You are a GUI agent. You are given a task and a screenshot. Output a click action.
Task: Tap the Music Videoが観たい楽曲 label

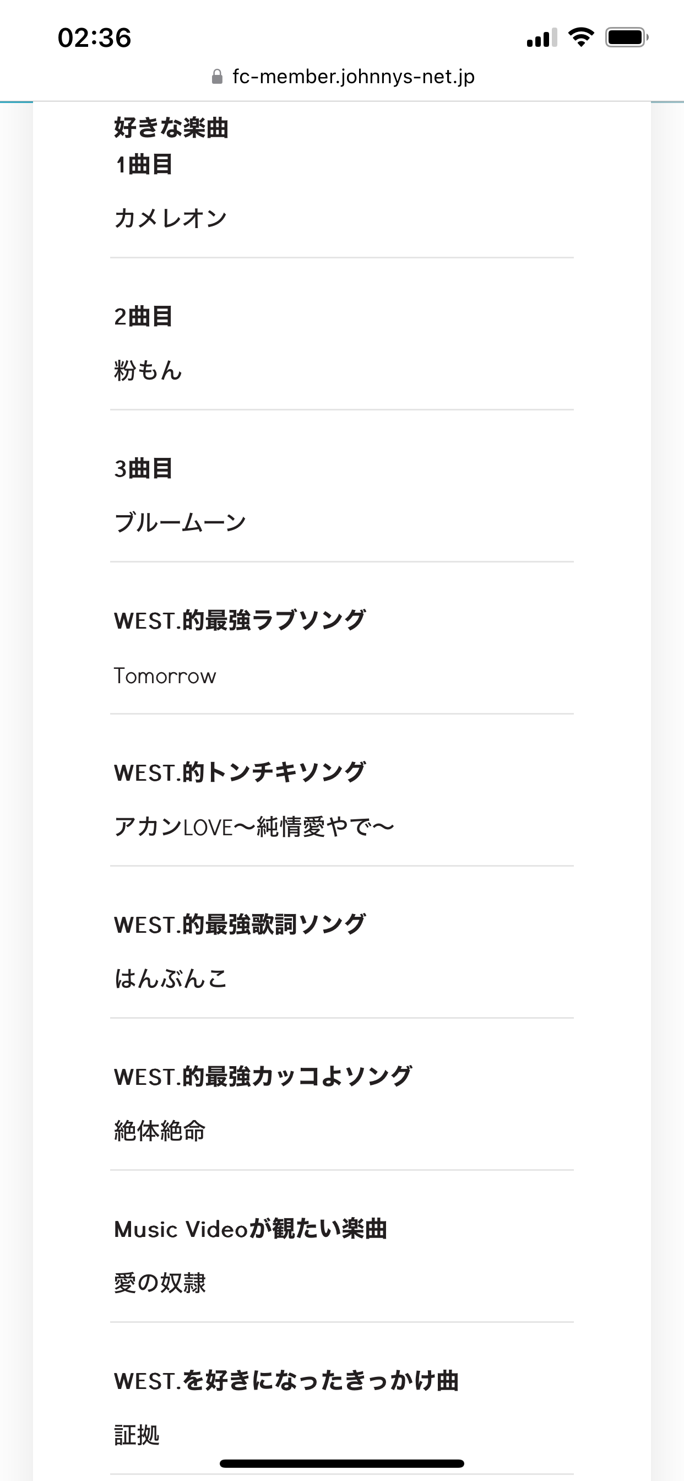click(x=251, y=1229)
